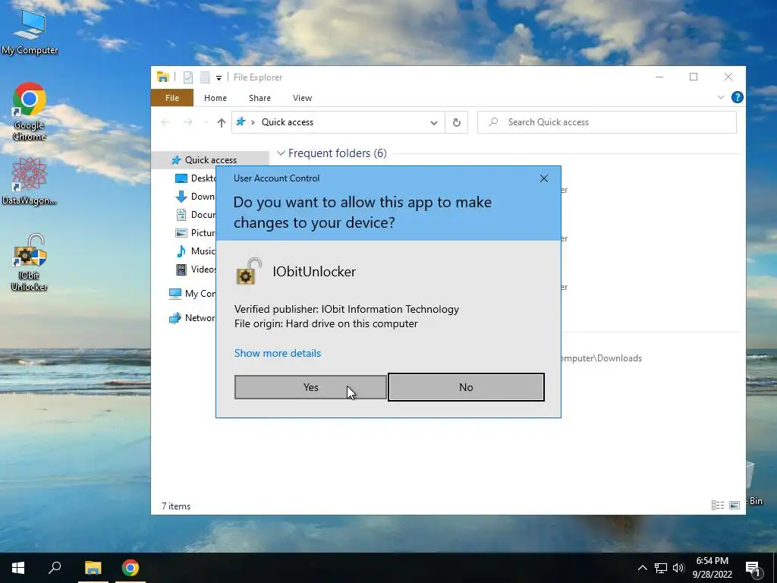Open the Home ribbon tab
The width and height of the screenshot is (777, 583).
coord(215,98)
